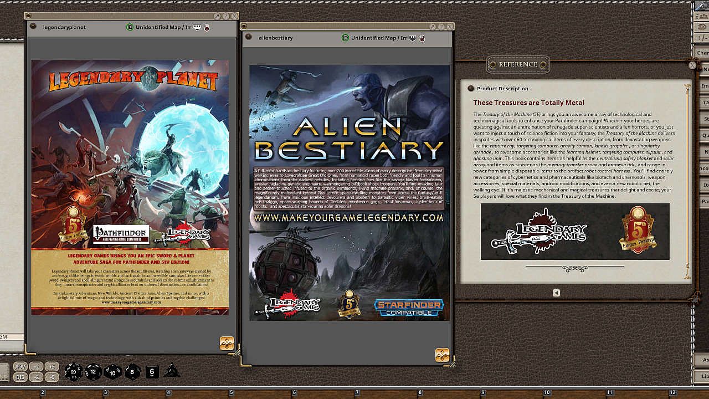Open the Lib sidebar button at bottom
This screenshot has height=399, width=709.
click(702, 376)
